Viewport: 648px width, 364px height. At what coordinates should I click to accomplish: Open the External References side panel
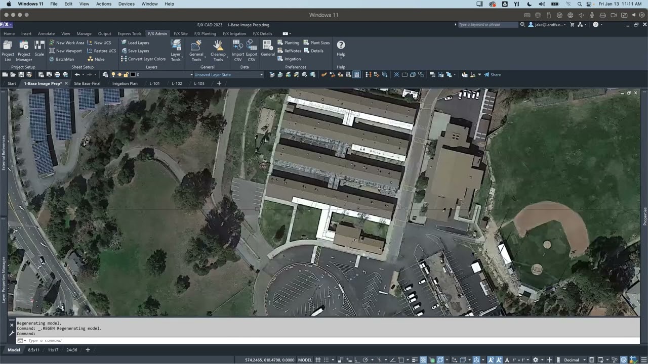pos(4,153)
